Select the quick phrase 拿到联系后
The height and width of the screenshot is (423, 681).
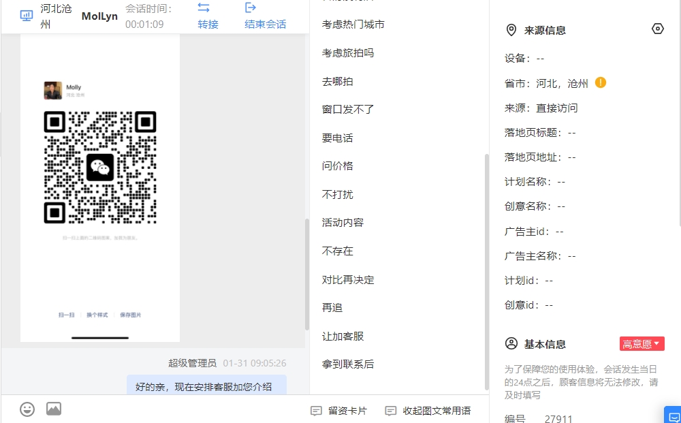pyautogui.click(x=348, y=364)
